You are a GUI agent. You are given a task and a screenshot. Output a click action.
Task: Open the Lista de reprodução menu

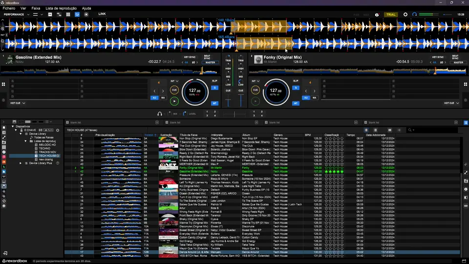tap(61, 8)
